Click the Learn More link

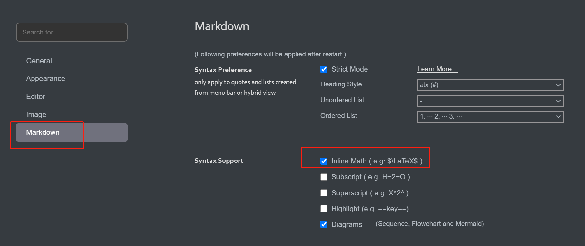[437, 69]
